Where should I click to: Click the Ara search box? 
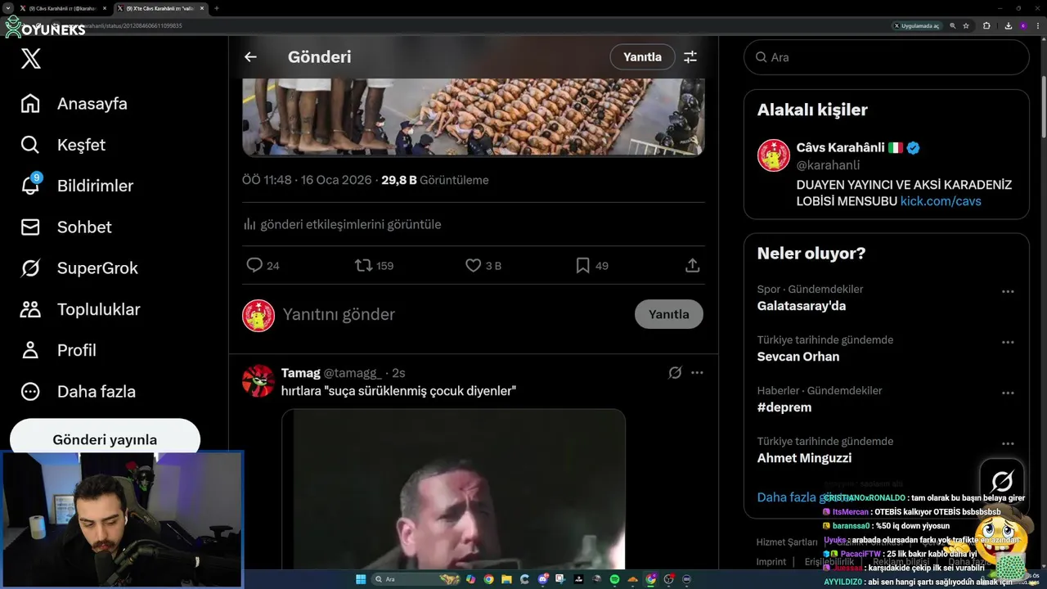(x=886, y=57)
